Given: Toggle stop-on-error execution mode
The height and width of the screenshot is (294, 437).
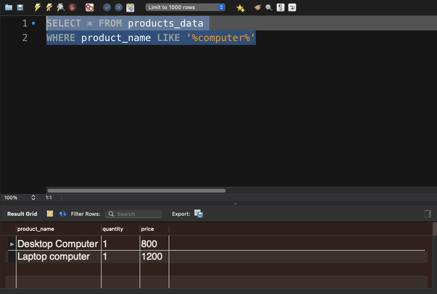Looking at the screenshot, I should point(89,8).
